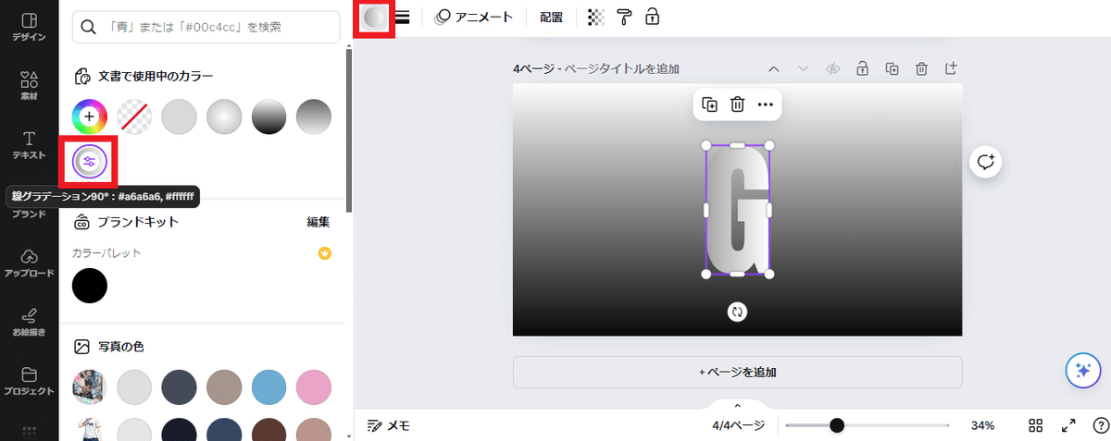Image resolution: width=1111 pixels, height=441 pixels.
Task: Add a new color with rainbow plus swatch
Action: pyautogui.click(x=90, y=116)
